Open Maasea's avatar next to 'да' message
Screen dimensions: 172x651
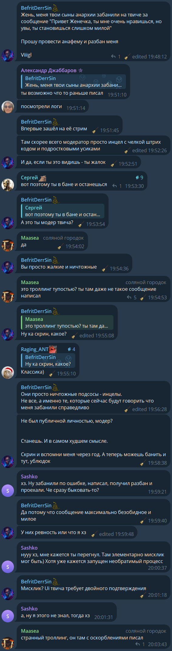(x=8, y=245)
